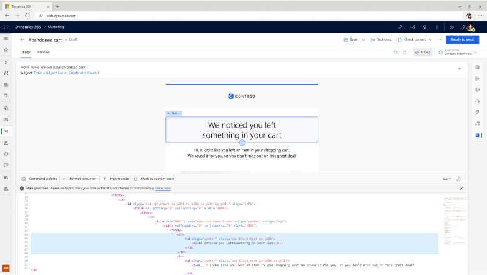Open the lightbulb assistant icon
This screenshot has height=275, width=487.
(x=425, y=27)
